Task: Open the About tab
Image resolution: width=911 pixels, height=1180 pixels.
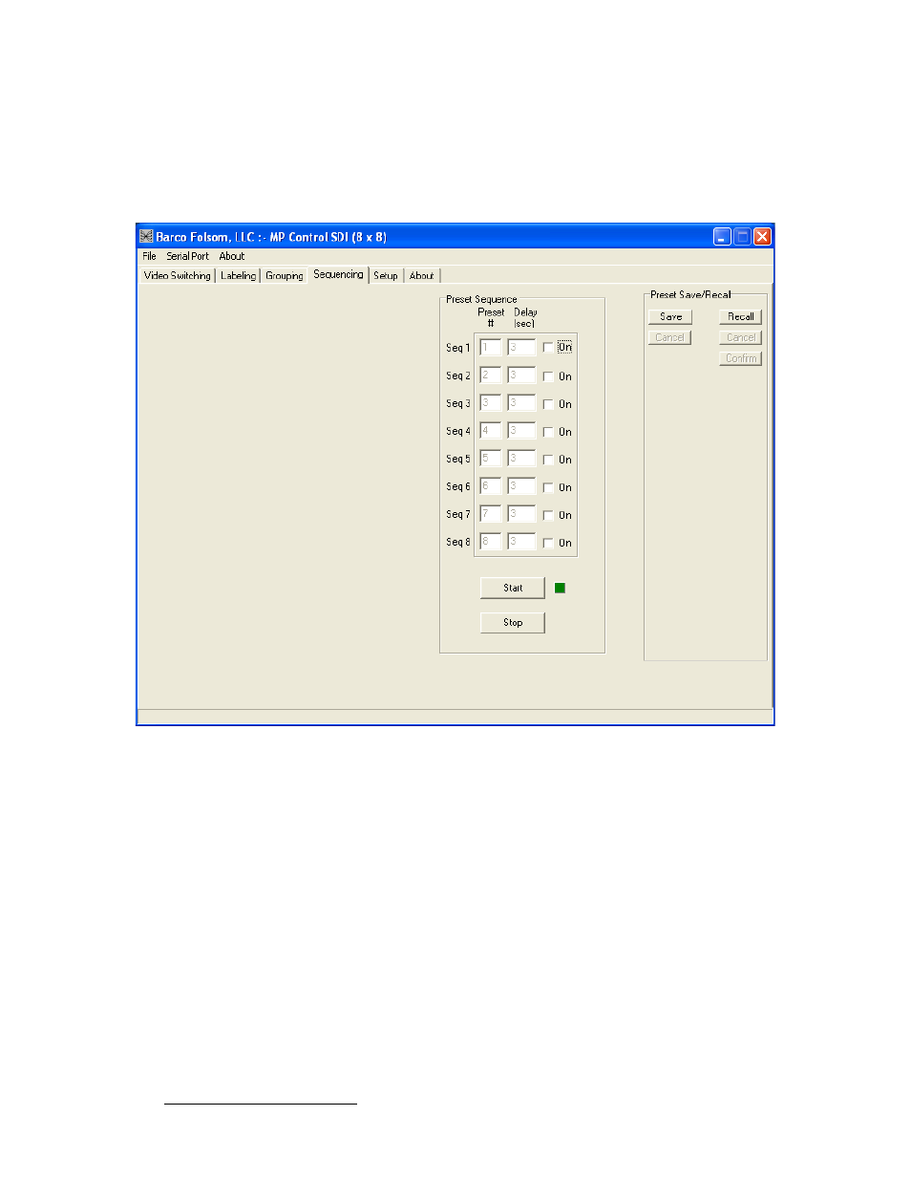Action: [422, 275]
